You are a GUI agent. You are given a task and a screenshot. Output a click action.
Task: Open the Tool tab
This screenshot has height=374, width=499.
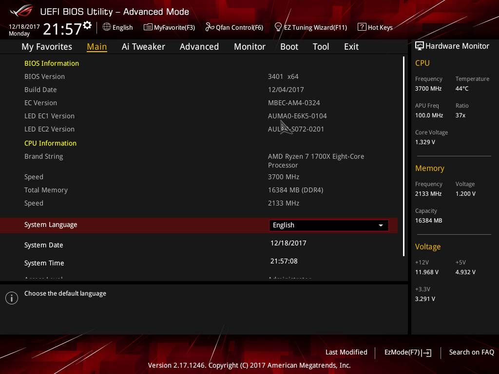(x=321, y=47)
